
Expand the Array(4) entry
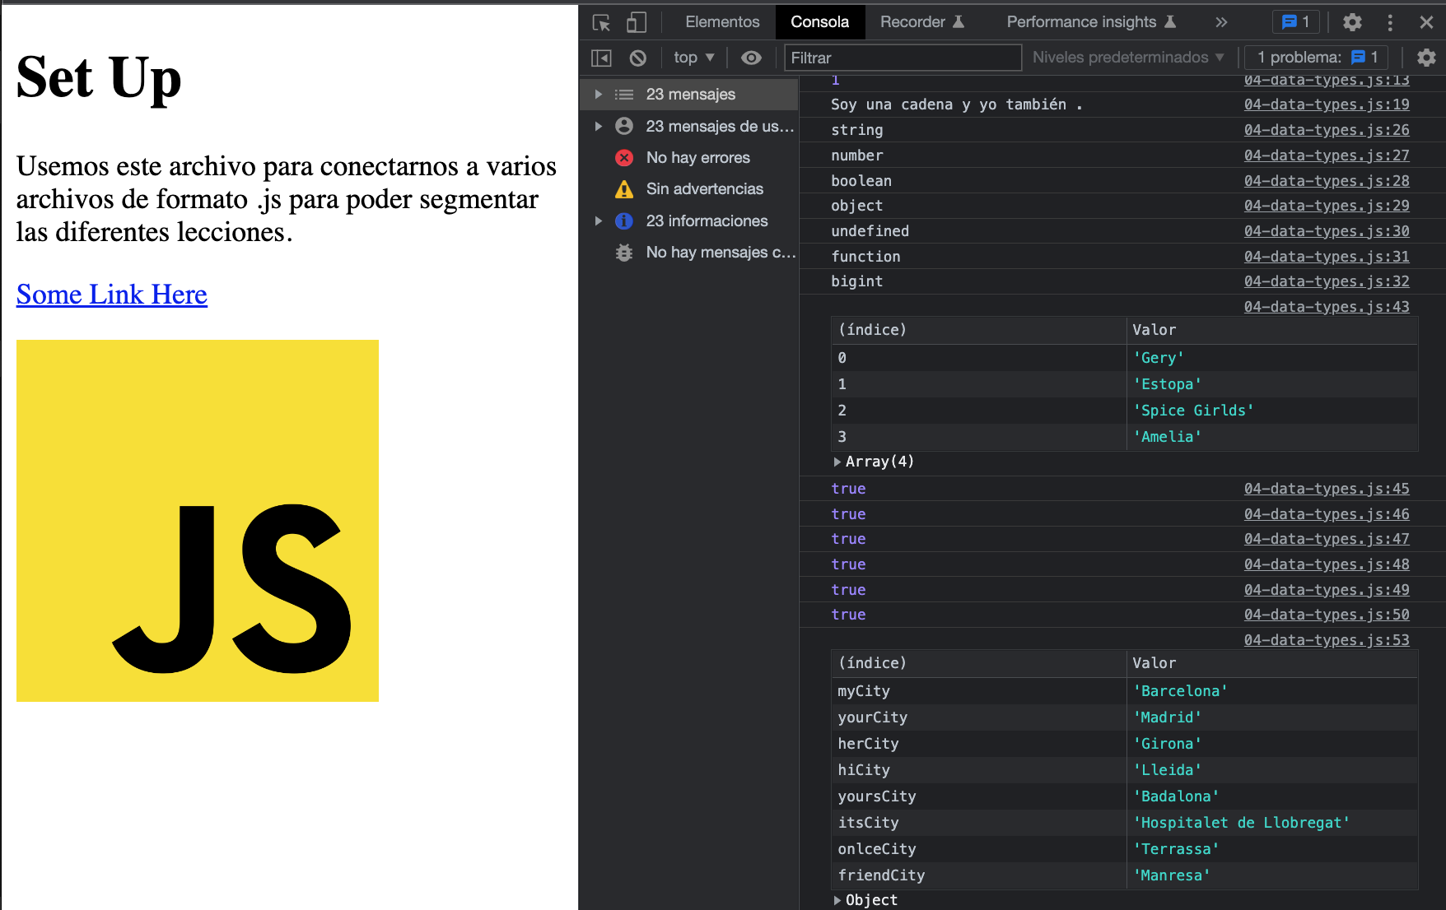tap(837, 462)
